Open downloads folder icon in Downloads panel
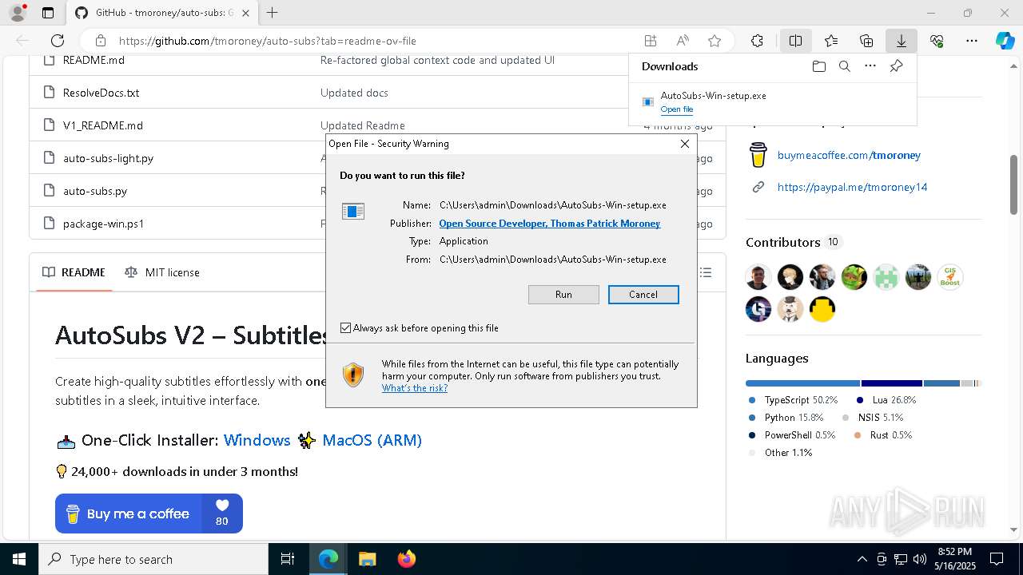 point(819,66)
